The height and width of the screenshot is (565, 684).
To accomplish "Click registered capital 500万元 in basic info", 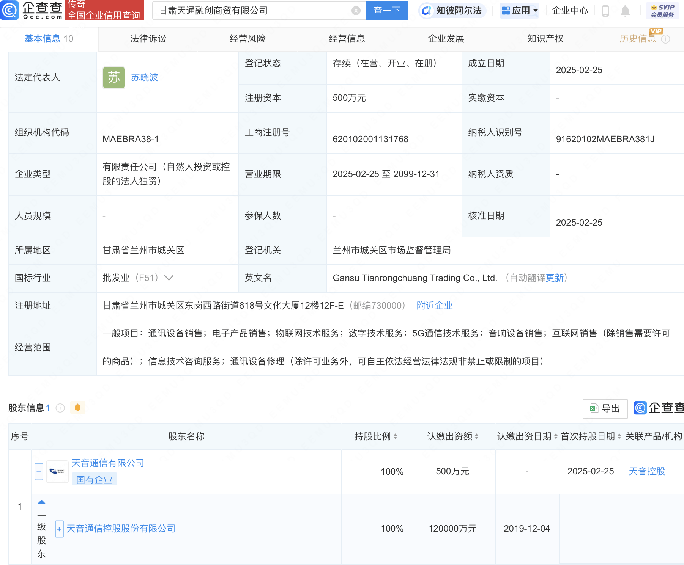I will pyautogui.click(x=349, y=98).
